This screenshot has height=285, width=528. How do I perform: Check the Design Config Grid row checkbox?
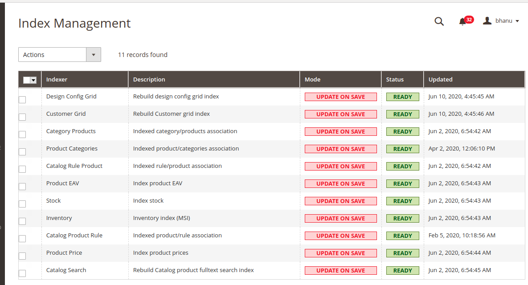(x=22, y=100)
